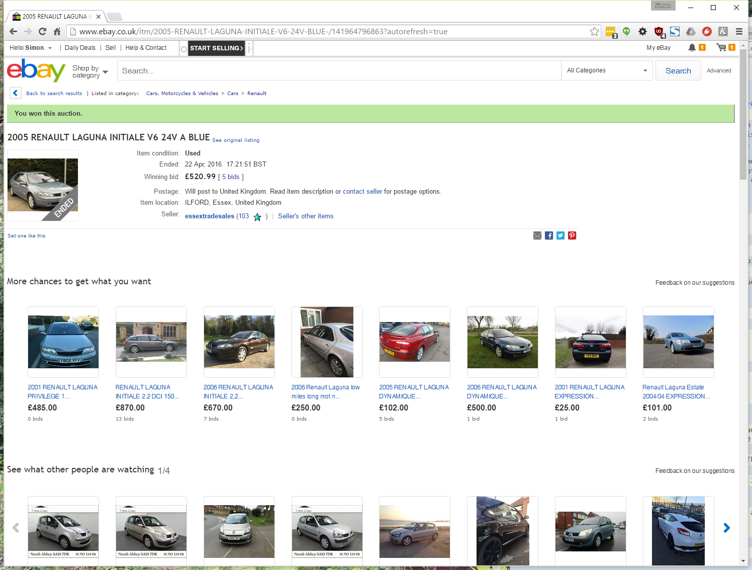Open Renault Laguna Initiale 2.2 DCI listing
Image resolution: width=752 pixels, height=570 pixels.
coord(147,392)
